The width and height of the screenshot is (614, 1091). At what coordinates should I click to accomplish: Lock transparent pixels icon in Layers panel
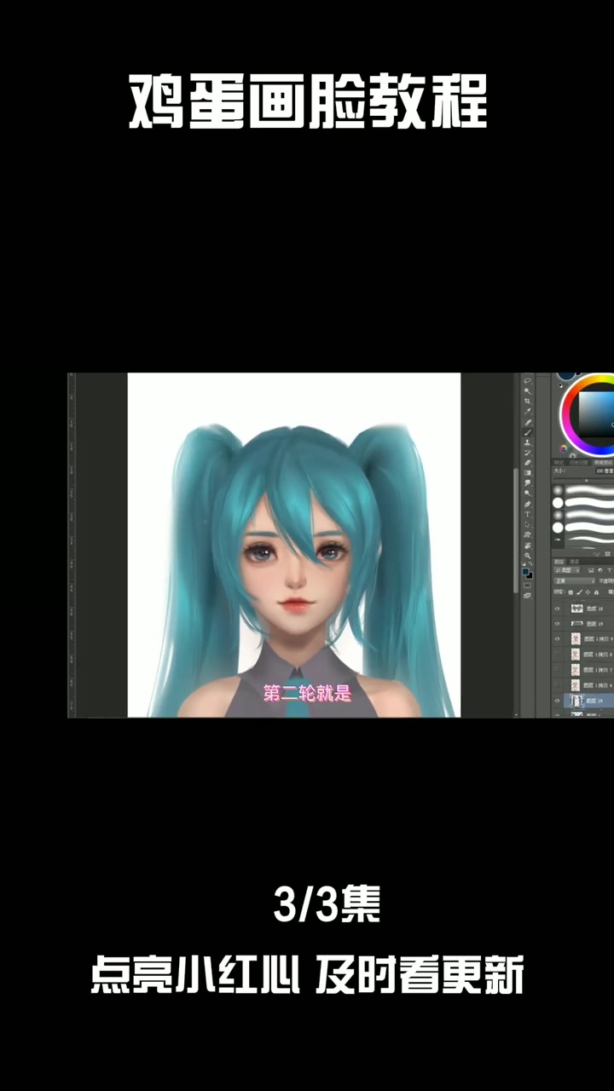click(571, 592)
